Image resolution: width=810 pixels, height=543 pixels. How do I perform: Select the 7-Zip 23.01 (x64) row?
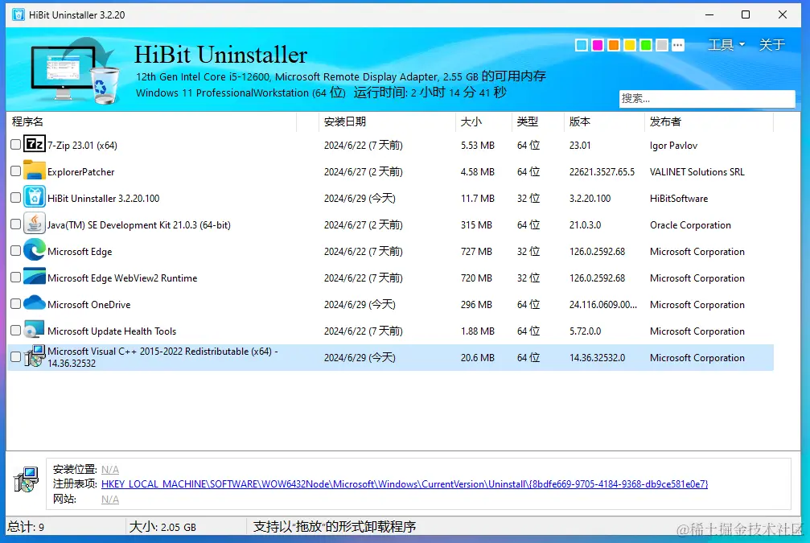point(391,145)
